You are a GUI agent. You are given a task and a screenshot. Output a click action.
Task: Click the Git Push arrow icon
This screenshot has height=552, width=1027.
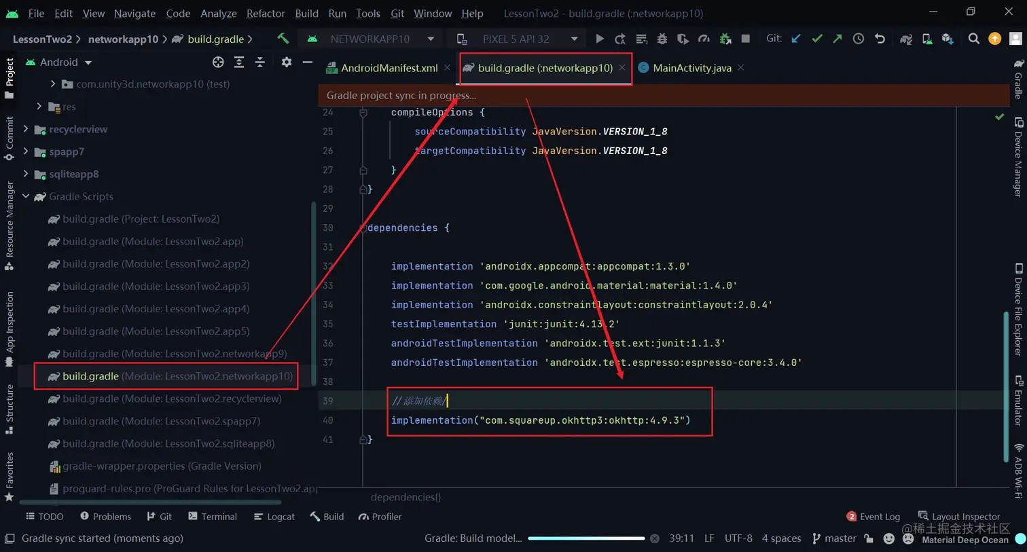tap(837, 39)
